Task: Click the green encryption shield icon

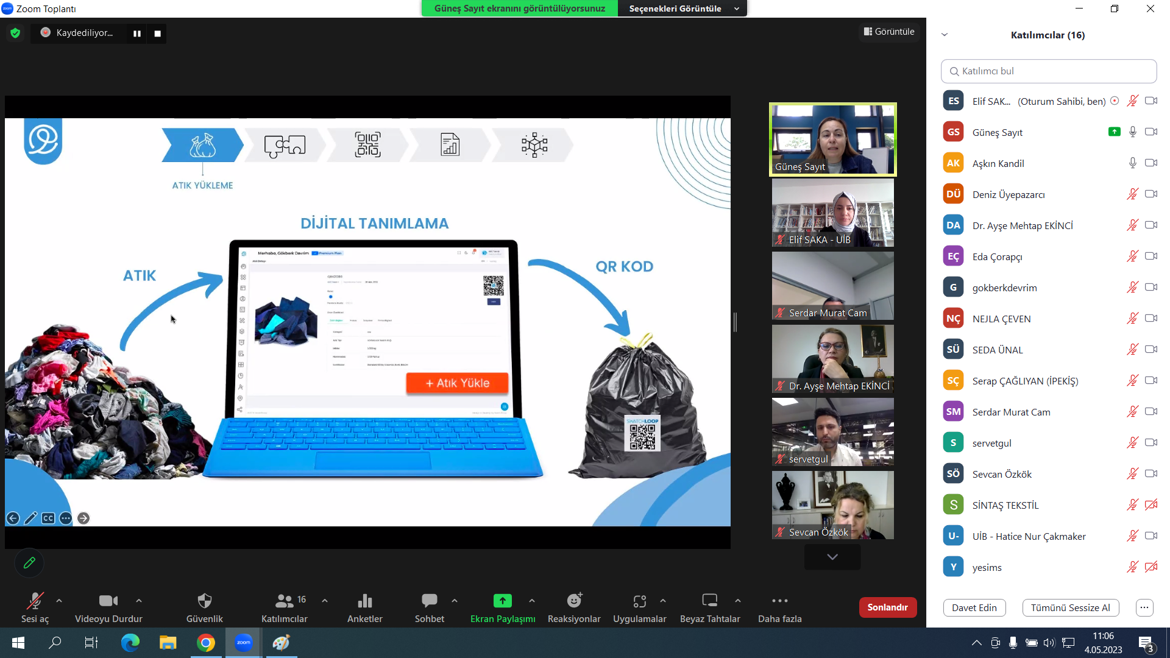Action: (15, 33)
